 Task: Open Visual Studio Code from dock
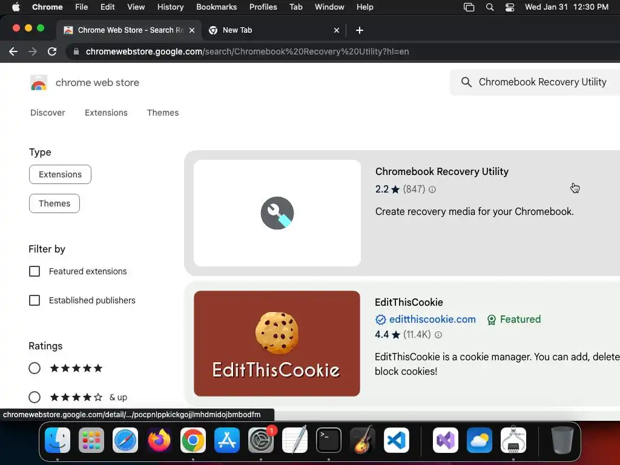[x=397, y=440]
